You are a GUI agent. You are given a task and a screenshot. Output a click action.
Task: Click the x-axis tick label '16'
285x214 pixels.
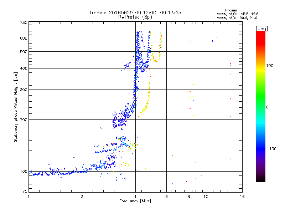(x=242, y=197)
